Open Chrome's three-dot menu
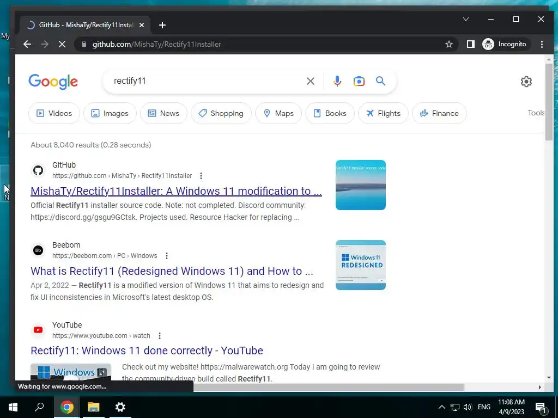This screenshot has height=418, width=558. [542, 44]
